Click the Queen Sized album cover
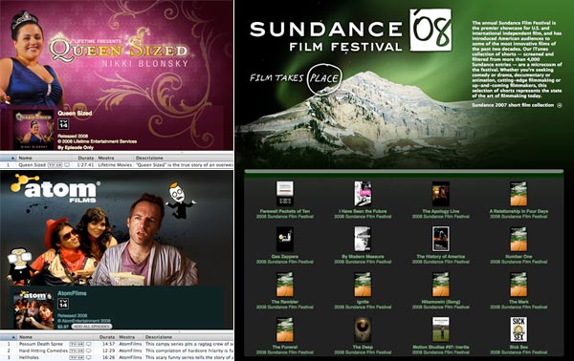Viewport: 574px width, 361px height. pyautogui.click(x=33, y=130)
